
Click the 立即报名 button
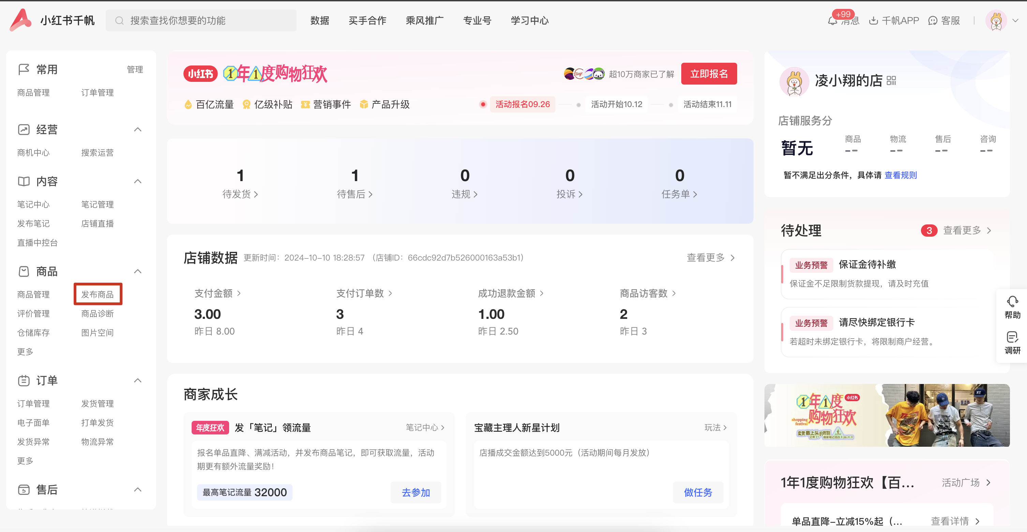tap(709, 74)
